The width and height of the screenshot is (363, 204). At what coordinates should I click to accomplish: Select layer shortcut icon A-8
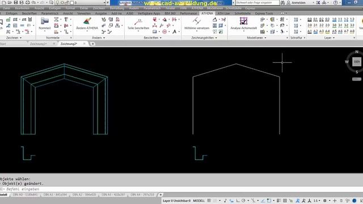click(x=352, y=32)
